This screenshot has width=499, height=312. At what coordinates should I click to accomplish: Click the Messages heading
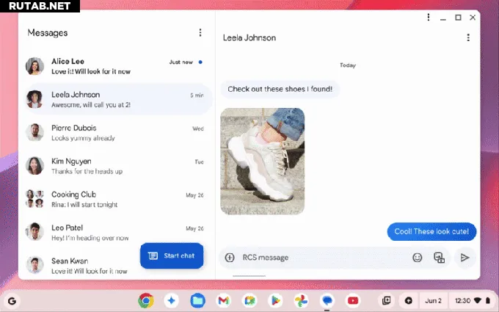click(48, 33)
